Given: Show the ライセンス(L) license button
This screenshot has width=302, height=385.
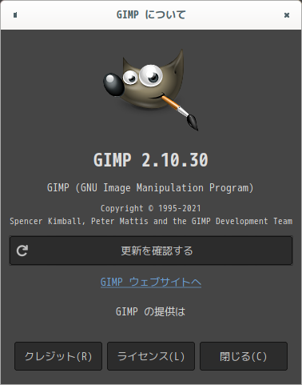Looking at the screenshot, I should (x=151, y=356).
